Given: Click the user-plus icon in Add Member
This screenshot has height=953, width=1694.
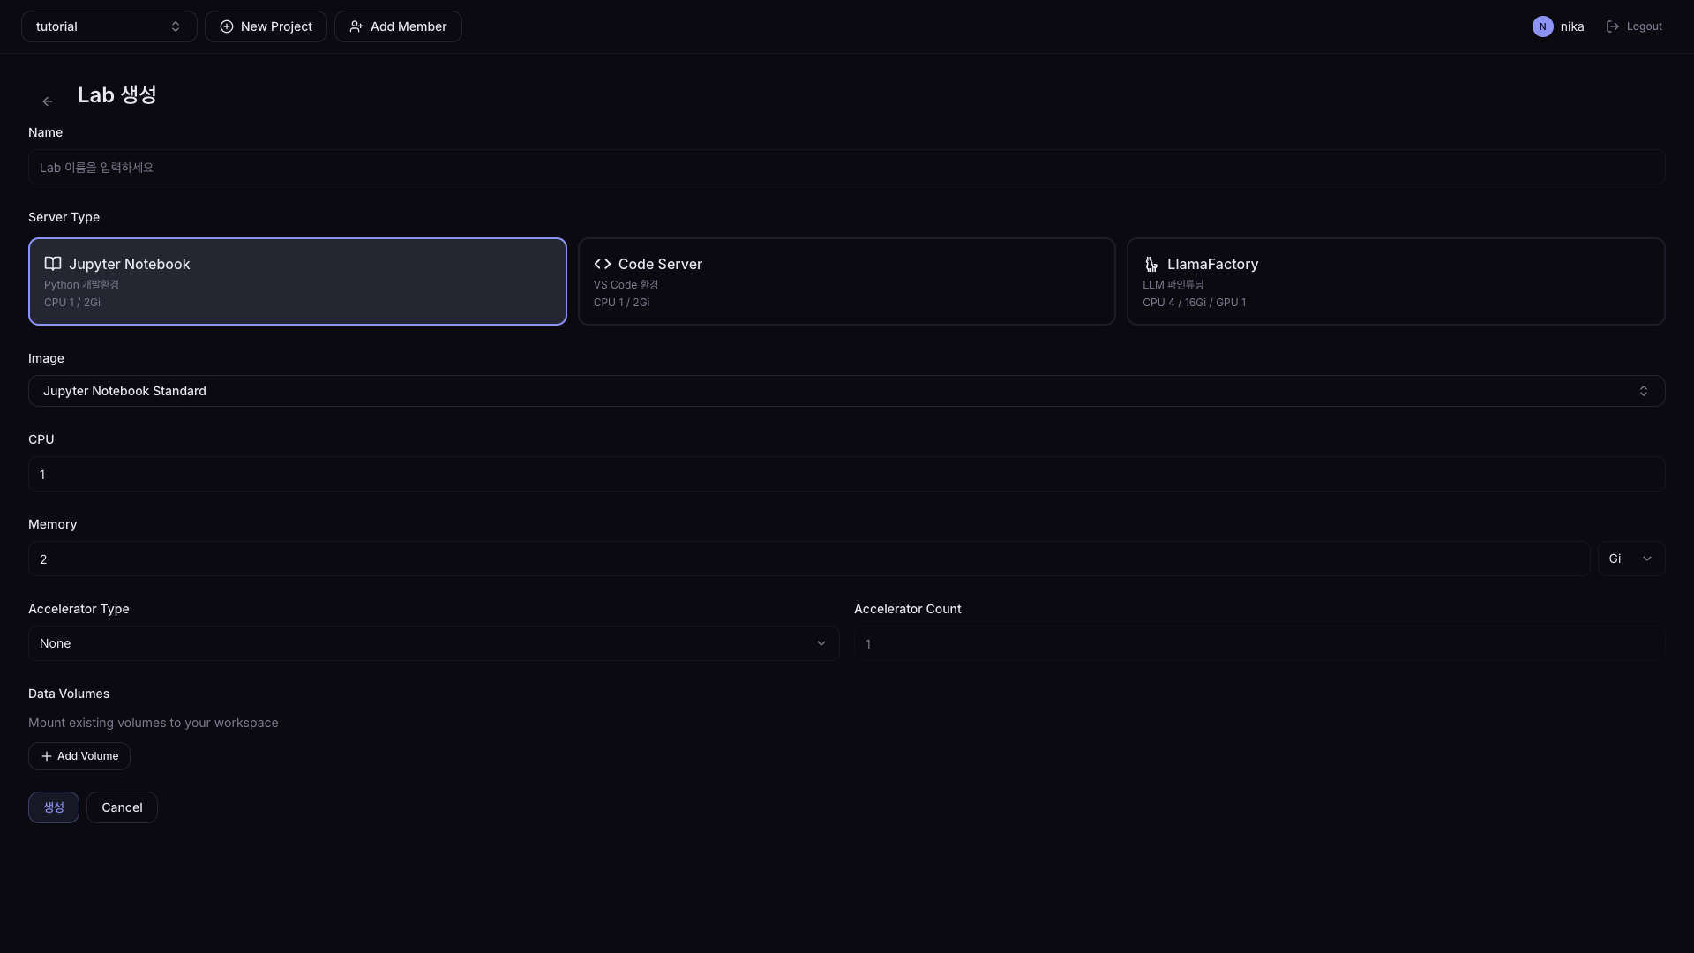Looking at the screenshot, I should [x=356, y=26].
